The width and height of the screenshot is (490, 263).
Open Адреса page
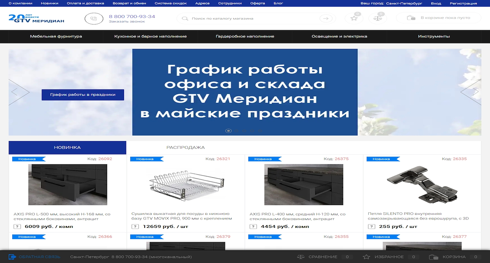[x=202, y=3]
